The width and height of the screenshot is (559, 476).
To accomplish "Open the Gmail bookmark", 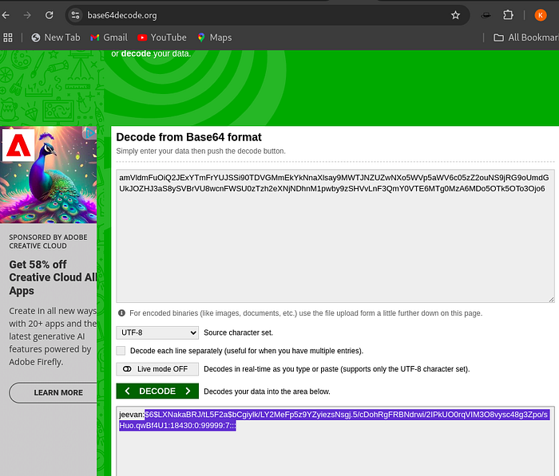I will (109, 37).
